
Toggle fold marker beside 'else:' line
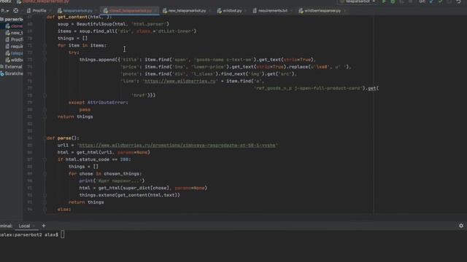coord(45,210)
